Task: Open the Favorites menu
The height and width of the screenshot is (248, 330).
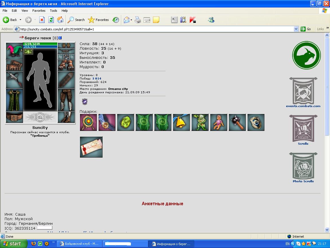Action: [39, 11]
